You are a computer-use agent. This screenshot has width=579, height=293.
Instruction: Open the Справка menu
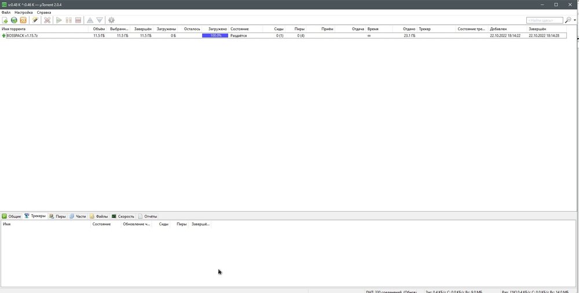[44, 13]
